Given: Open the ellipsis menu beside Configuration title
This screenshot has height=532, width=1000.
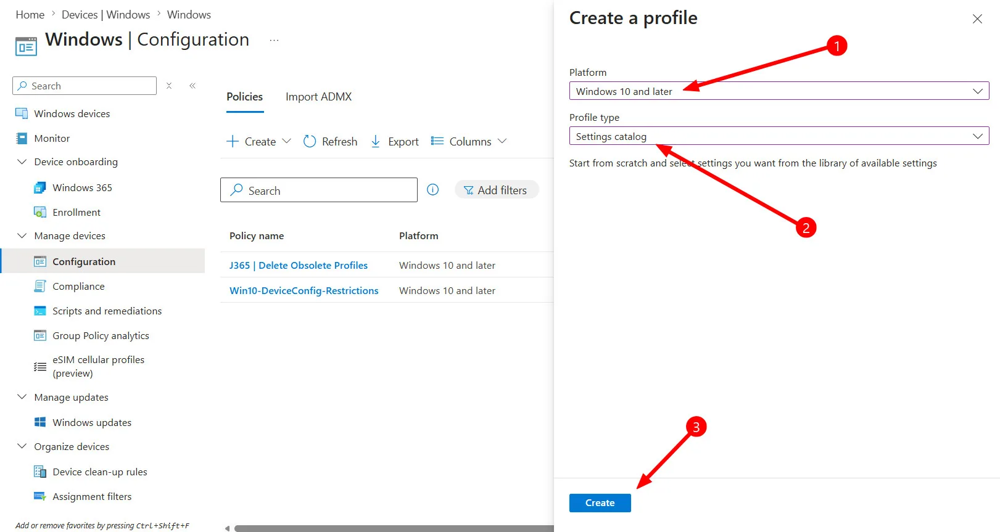Looking at the screenshot, I should pyautogui.click(x=275, y=41).
